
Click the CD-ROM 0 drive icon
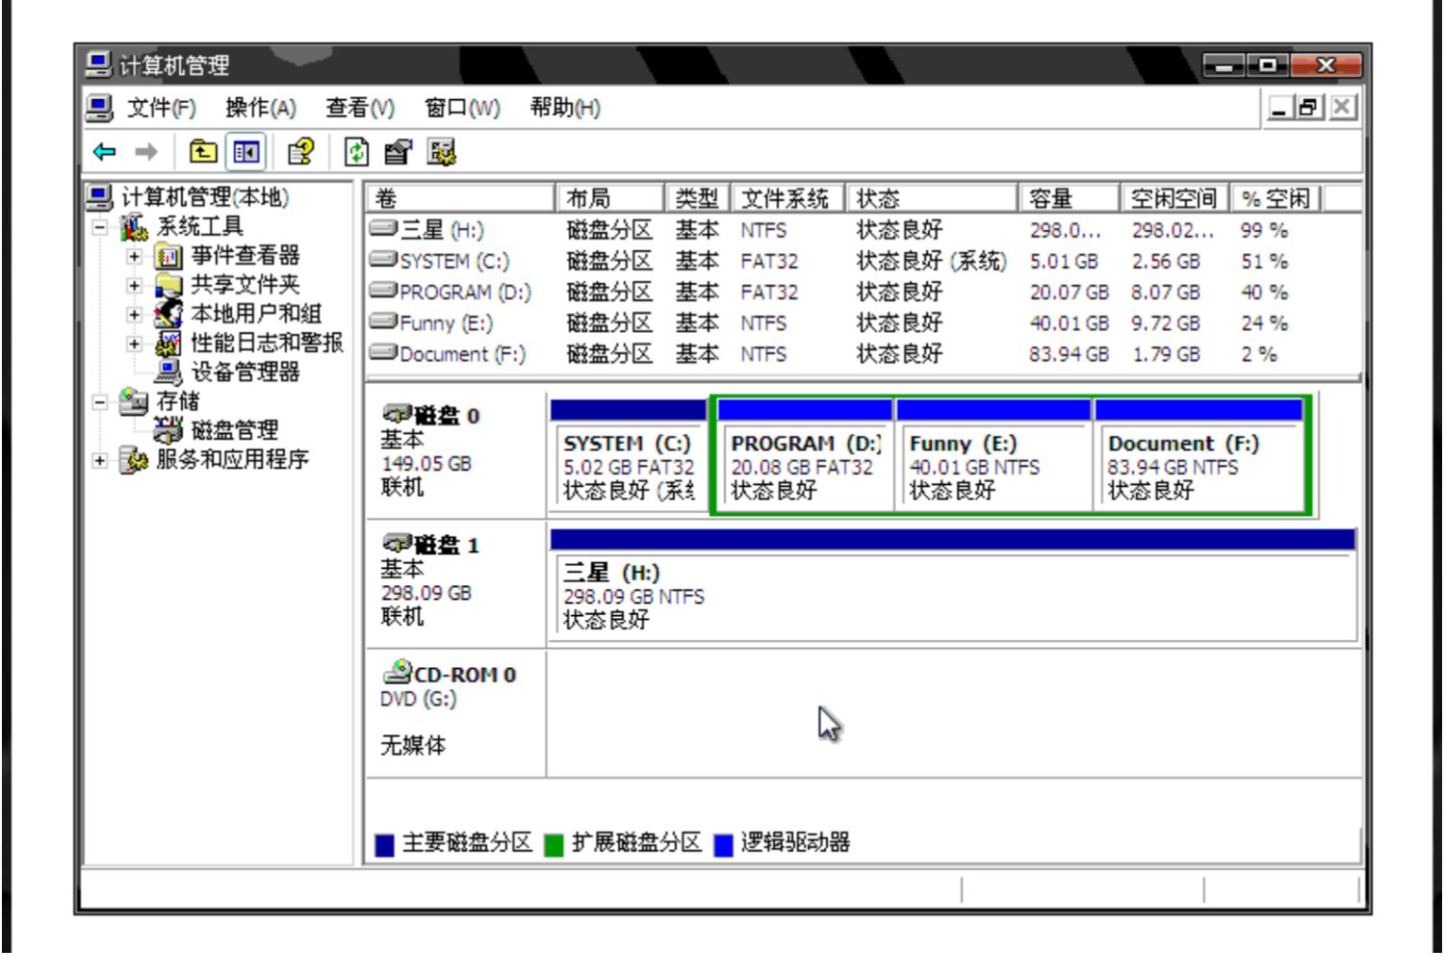click(398, 672)
